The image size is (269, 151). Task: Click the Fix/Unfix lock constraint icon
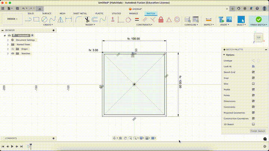click(x=161, y=19)
